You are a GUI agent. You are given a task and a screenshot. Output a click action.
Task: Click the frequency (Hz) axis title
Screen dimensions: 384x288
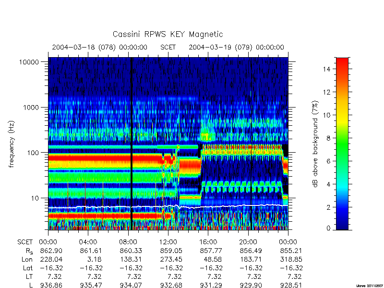[x=12, y=144]
